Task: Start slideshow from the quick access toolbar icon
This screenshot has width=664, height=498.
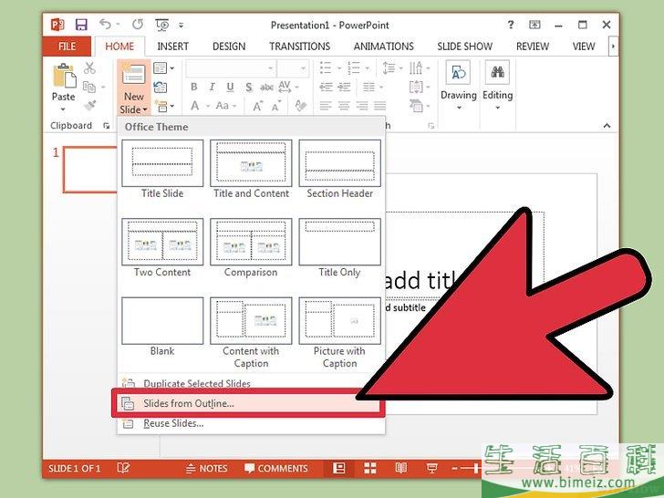Action: [162, 25]
